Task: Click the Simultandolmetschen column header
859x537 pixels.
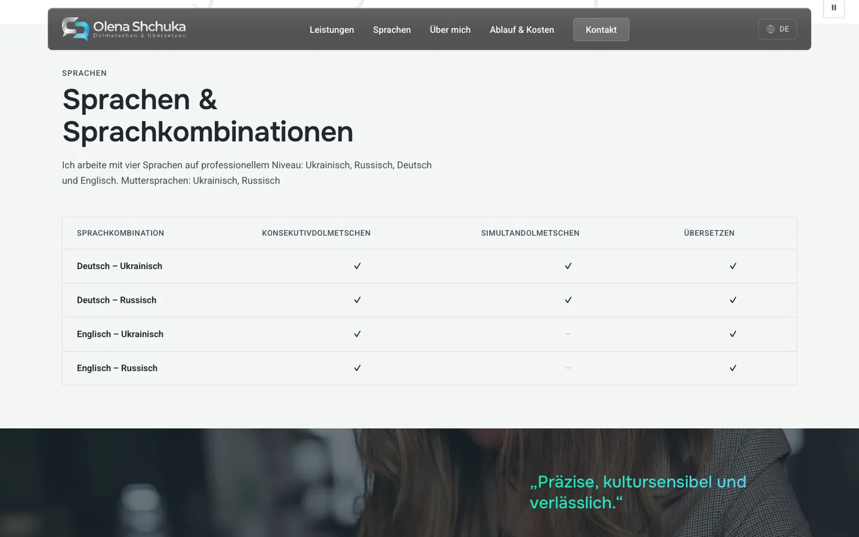Action: point(530,233)
